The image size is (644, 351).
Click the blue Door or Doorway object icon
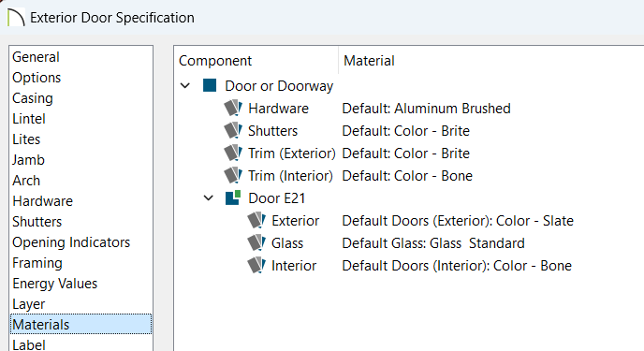click(210, 86)
